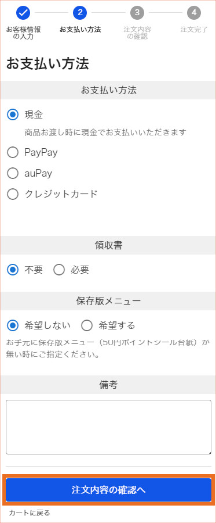Choose the auPay radio option

point(13,173)
